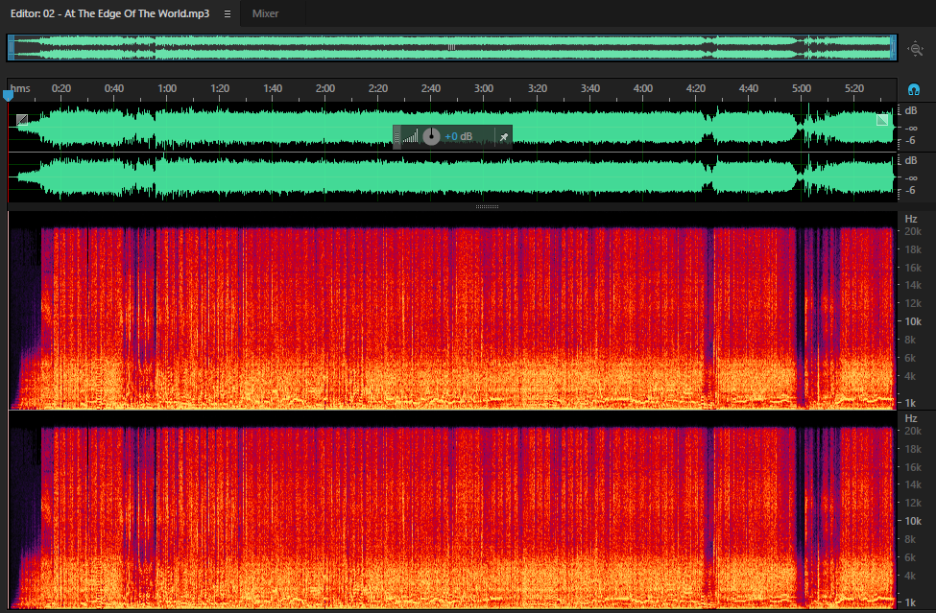Click the 4k mark on the lower spectrogram scale
936x613 pixels.
(x=910, y=576)
